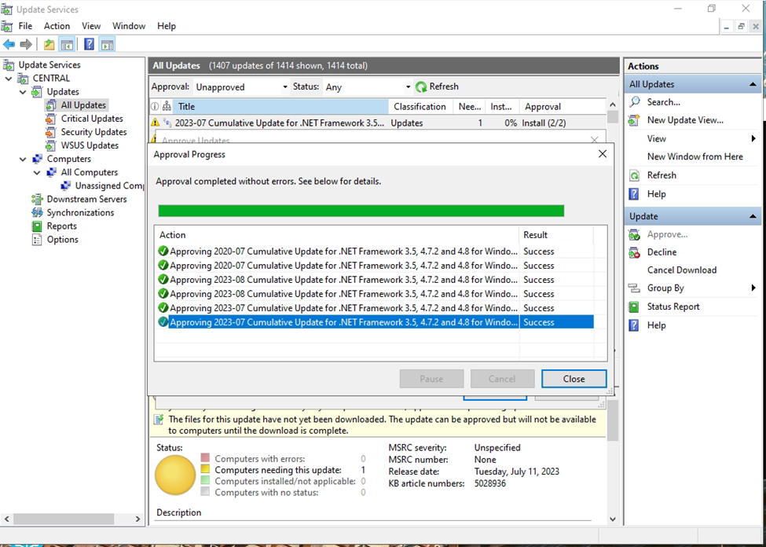Open the Action menu
This screenshot has width=766, height=547.
57,26
